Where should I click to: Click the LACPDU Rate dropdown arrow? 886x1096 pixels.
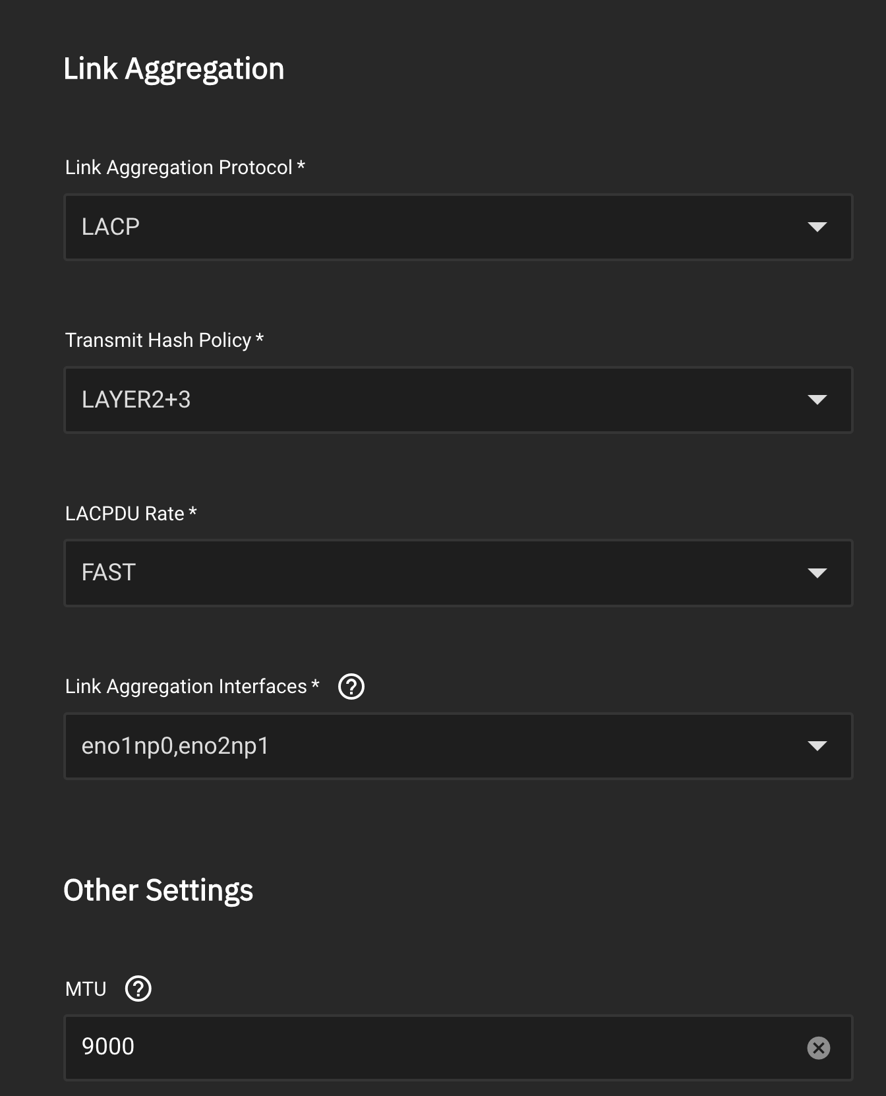pos(817,573)
